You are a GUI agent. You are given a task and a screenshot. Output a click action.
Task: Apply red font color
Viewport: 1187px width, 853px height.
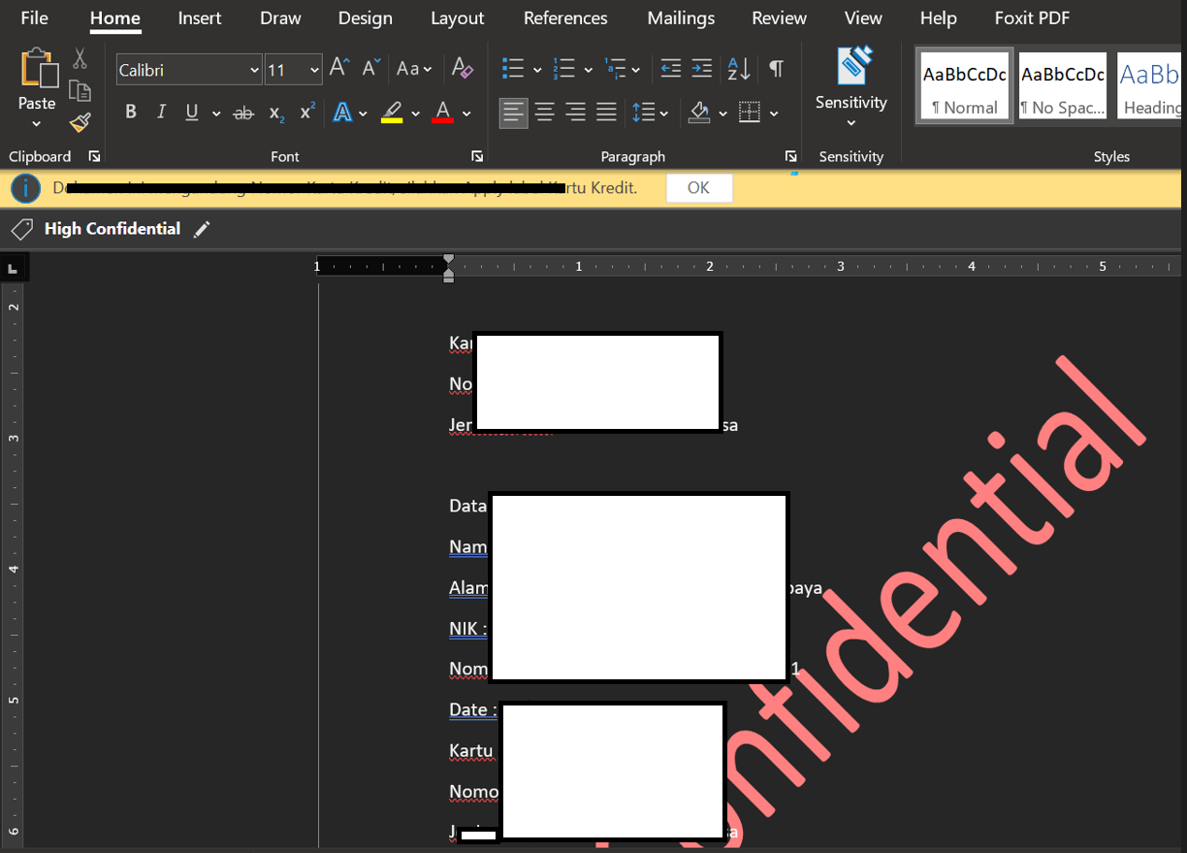click(443, 113)
